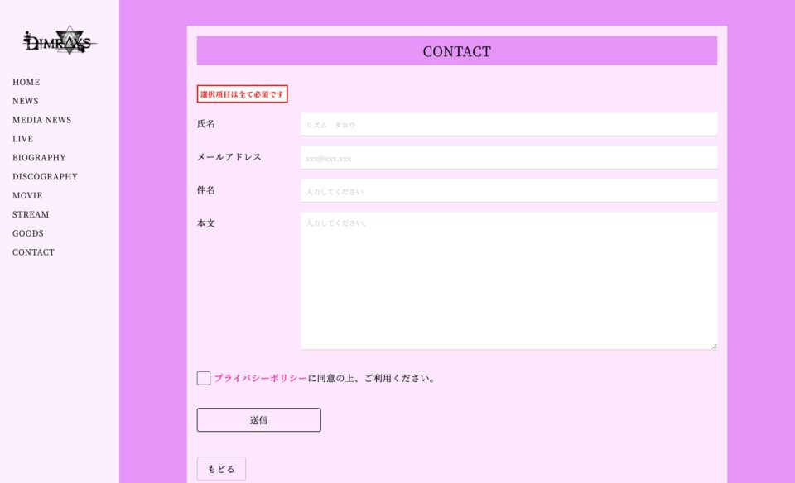
Task: View the BIOGRAPHY page
Action: [x=38, y=157]
